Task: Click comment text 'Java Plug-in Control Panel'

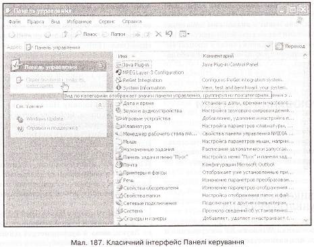Action: coord(230,64)
